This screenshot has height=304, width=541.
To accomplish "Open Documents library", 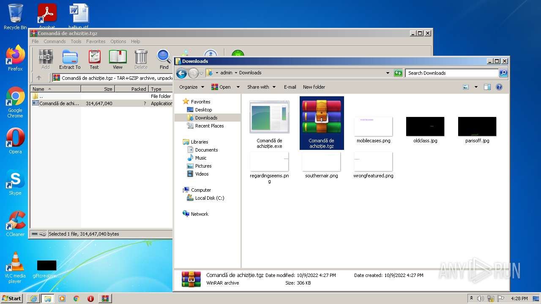I will pyautogui.click(x=202, y=150).
